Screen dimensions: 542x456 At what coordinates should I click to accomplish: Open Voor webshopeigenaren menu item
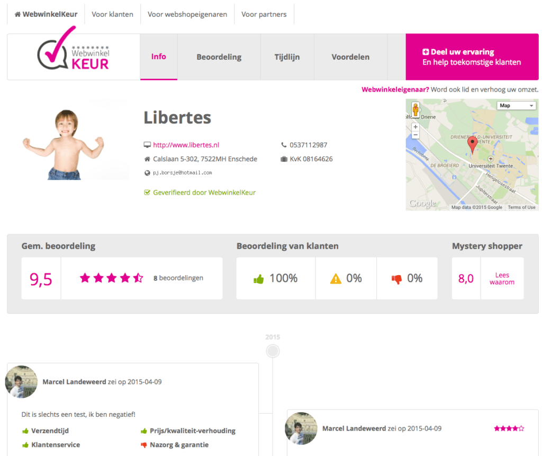point(187,14)
